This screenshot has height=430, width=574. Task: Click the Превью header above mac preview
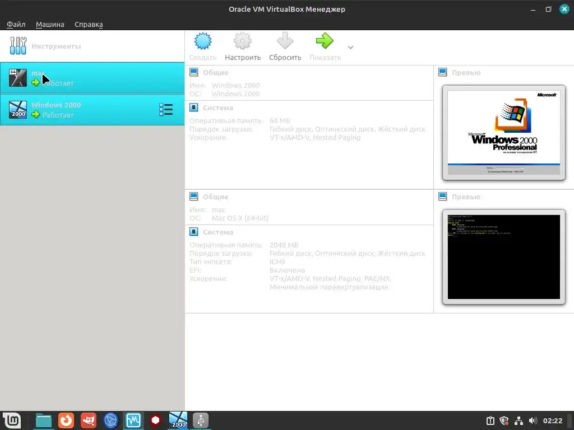pyautogui.click(x=466, y=197)
